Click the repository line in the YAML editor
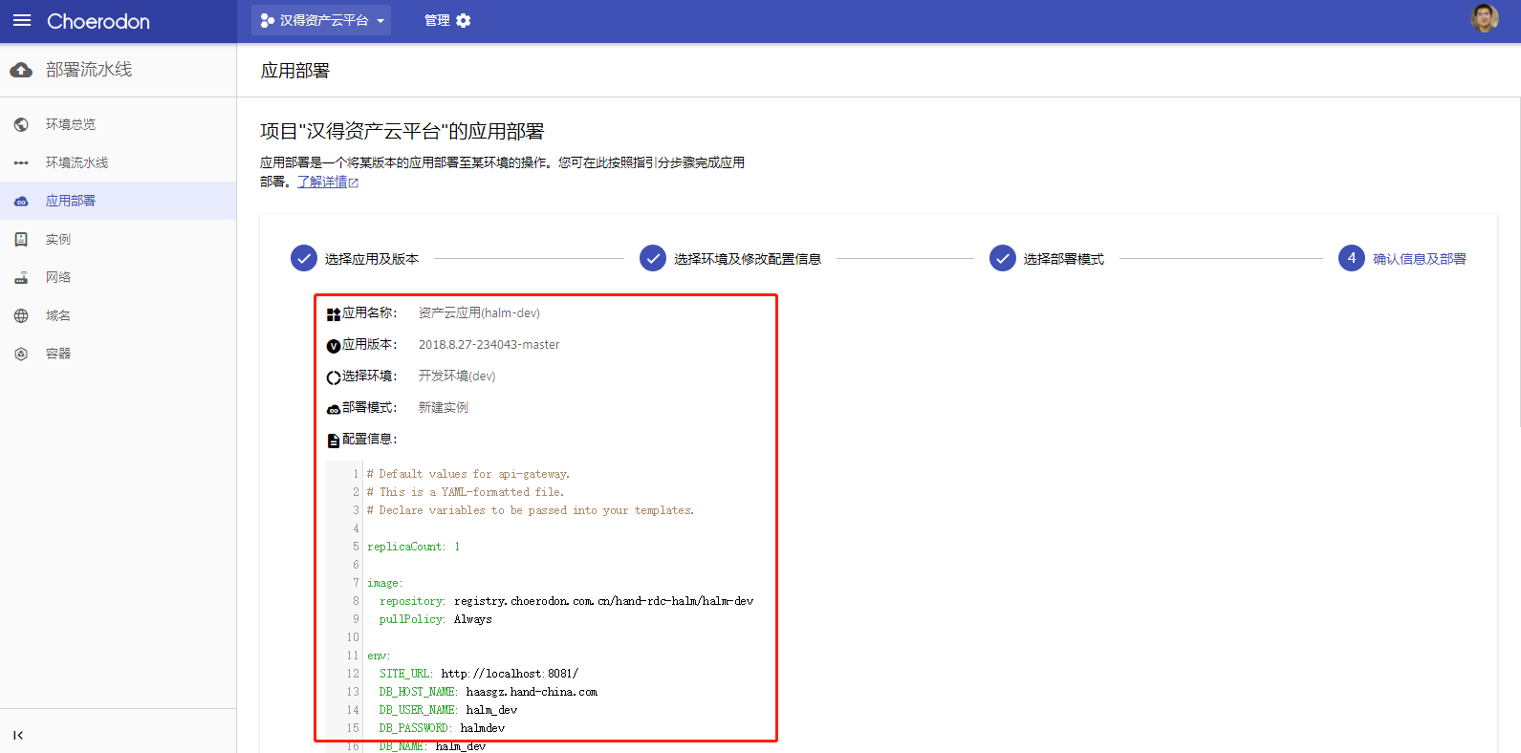The image size is (1521, 753). pos(566,601)
